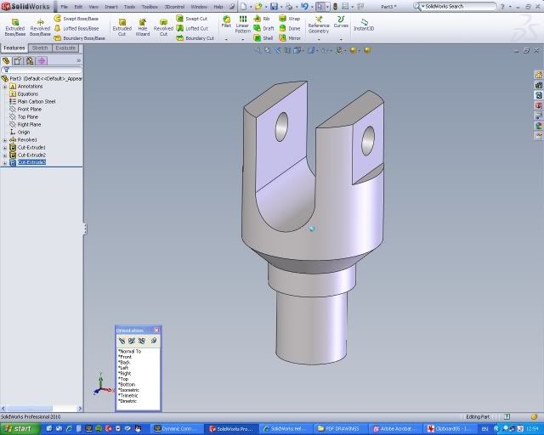
Task: Select Isometric view in Orientation dialog
Action: pos(128,390)
